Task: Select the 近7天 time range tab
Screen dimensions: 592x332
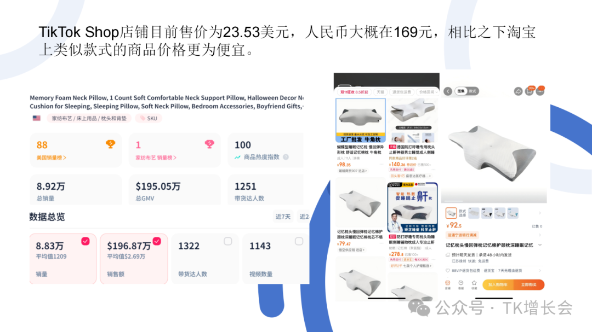Action: coord(283,216)
